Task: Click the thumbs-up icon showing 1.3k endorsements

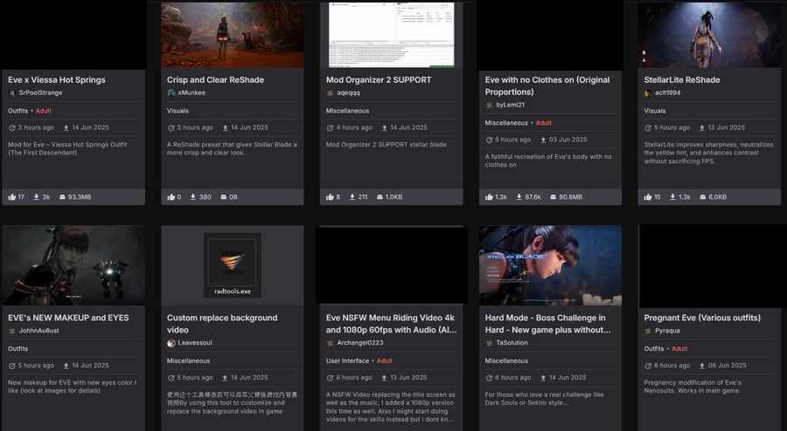Action: coord(490,197)
